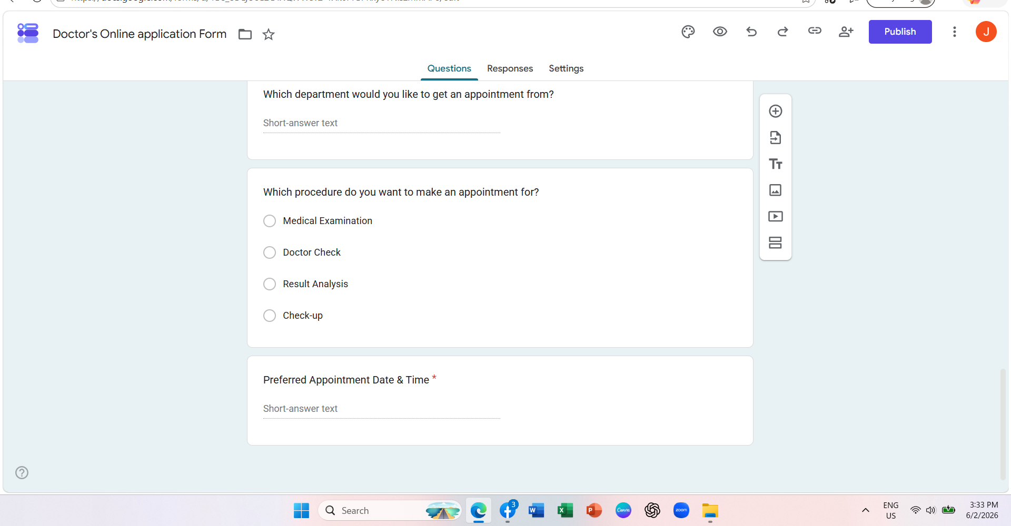The width and height of the screenshot is (1011, 526).
Task: Open Facebook app with notification badge
Action: click(x=508, y=510)
